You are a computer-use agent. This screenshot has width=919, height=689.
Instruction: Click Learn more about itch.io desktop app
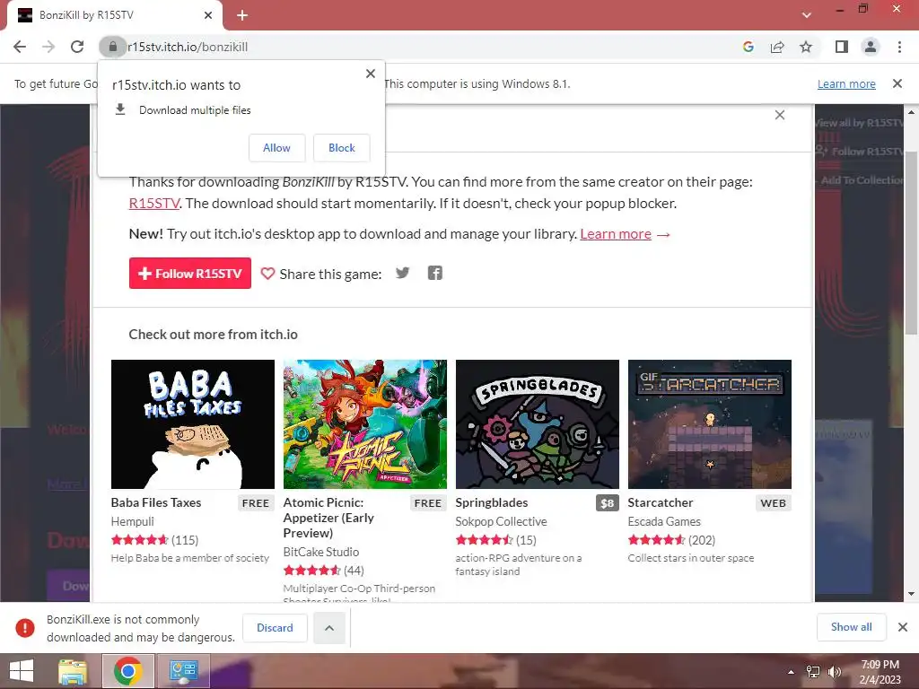coord(616,234)
